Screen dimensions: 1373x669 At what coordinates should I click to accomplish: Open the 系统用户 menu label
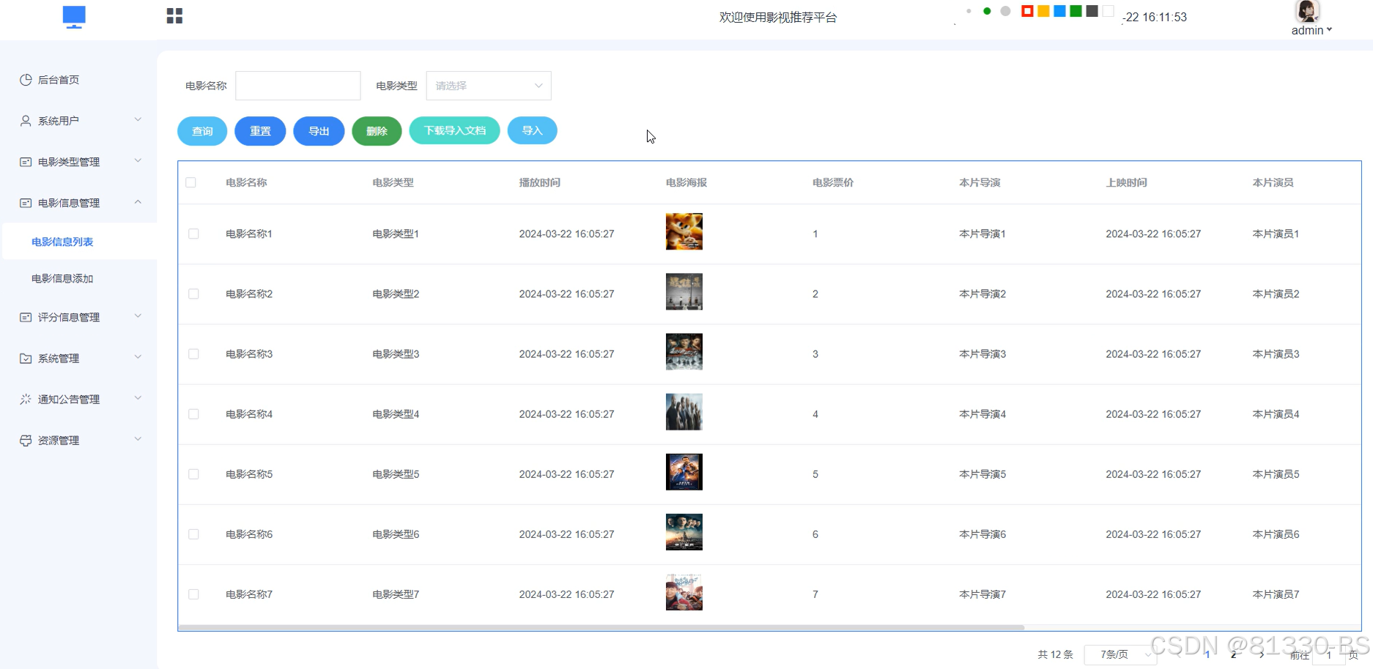pos(59,121)
